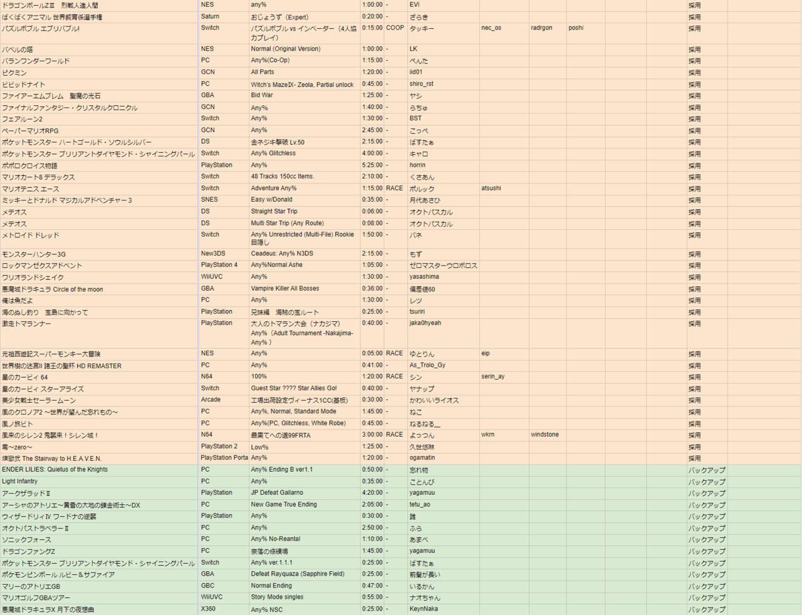Select the 'shiro_rst' cell
The image size is (802, 615).
click(x=443, y=84)
